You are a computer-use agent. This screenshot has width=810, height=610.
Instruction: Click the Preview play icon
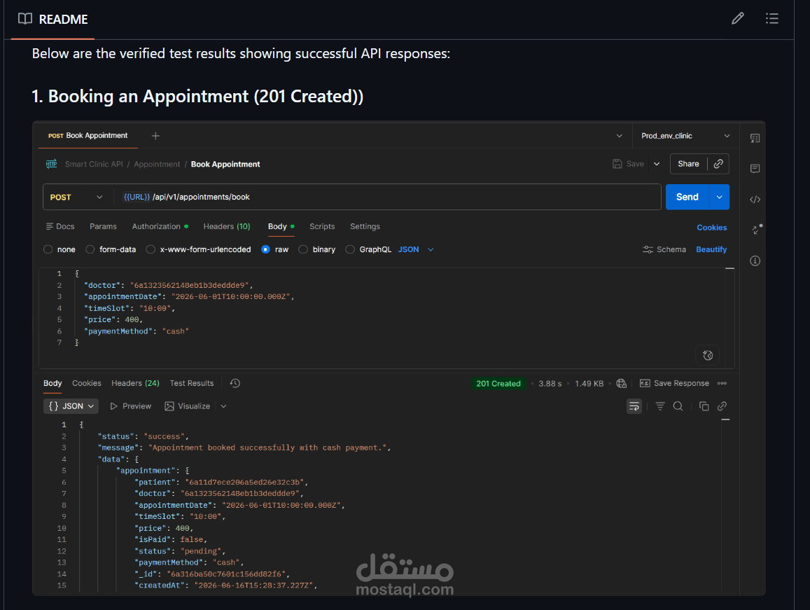coord(113,406)
